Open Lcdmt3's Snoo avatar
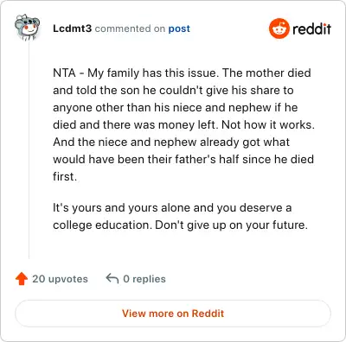 pos(27,28)
